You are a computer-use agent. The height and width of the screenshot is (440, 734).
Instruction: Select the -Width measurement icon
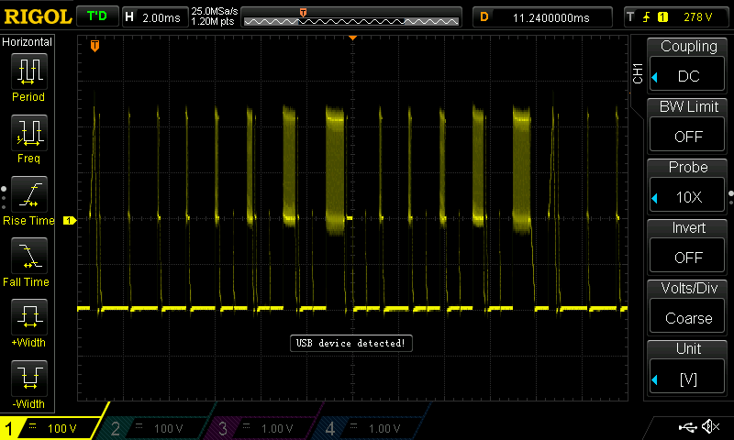point(28,379)
